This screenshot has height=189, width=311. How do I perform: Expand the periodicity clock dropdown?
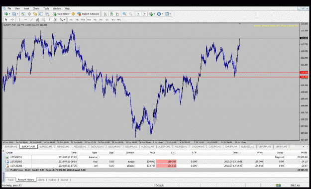point(162,14)
